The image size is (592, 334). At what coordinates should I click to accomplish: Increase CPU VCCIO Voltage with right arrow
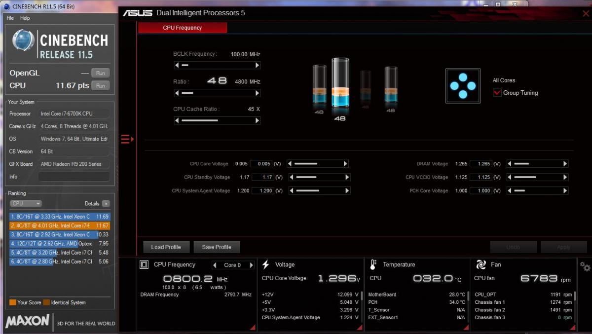pyautogui.click(x=565, y=177)
